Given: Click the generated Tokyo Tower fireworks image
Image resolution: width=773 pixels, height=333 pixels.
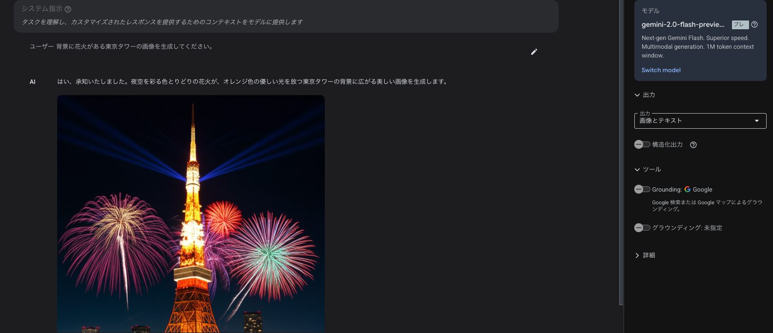Looking at the screenshot, I should pyautogui.click(x=191, y=214).
